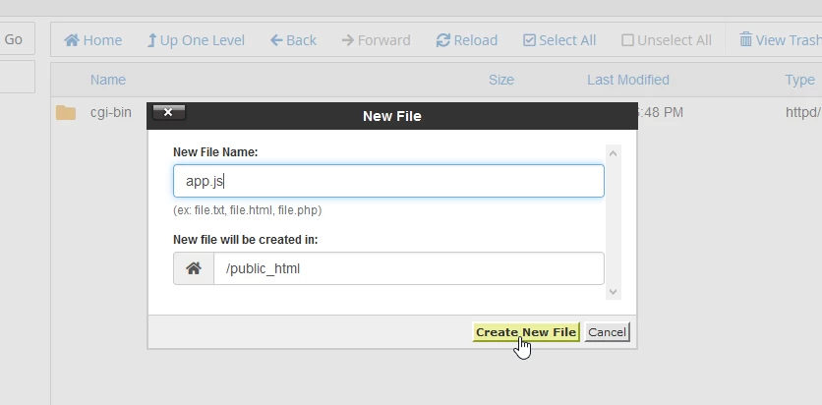
Task: Sort files by Name column
Action: click(108, 80)
